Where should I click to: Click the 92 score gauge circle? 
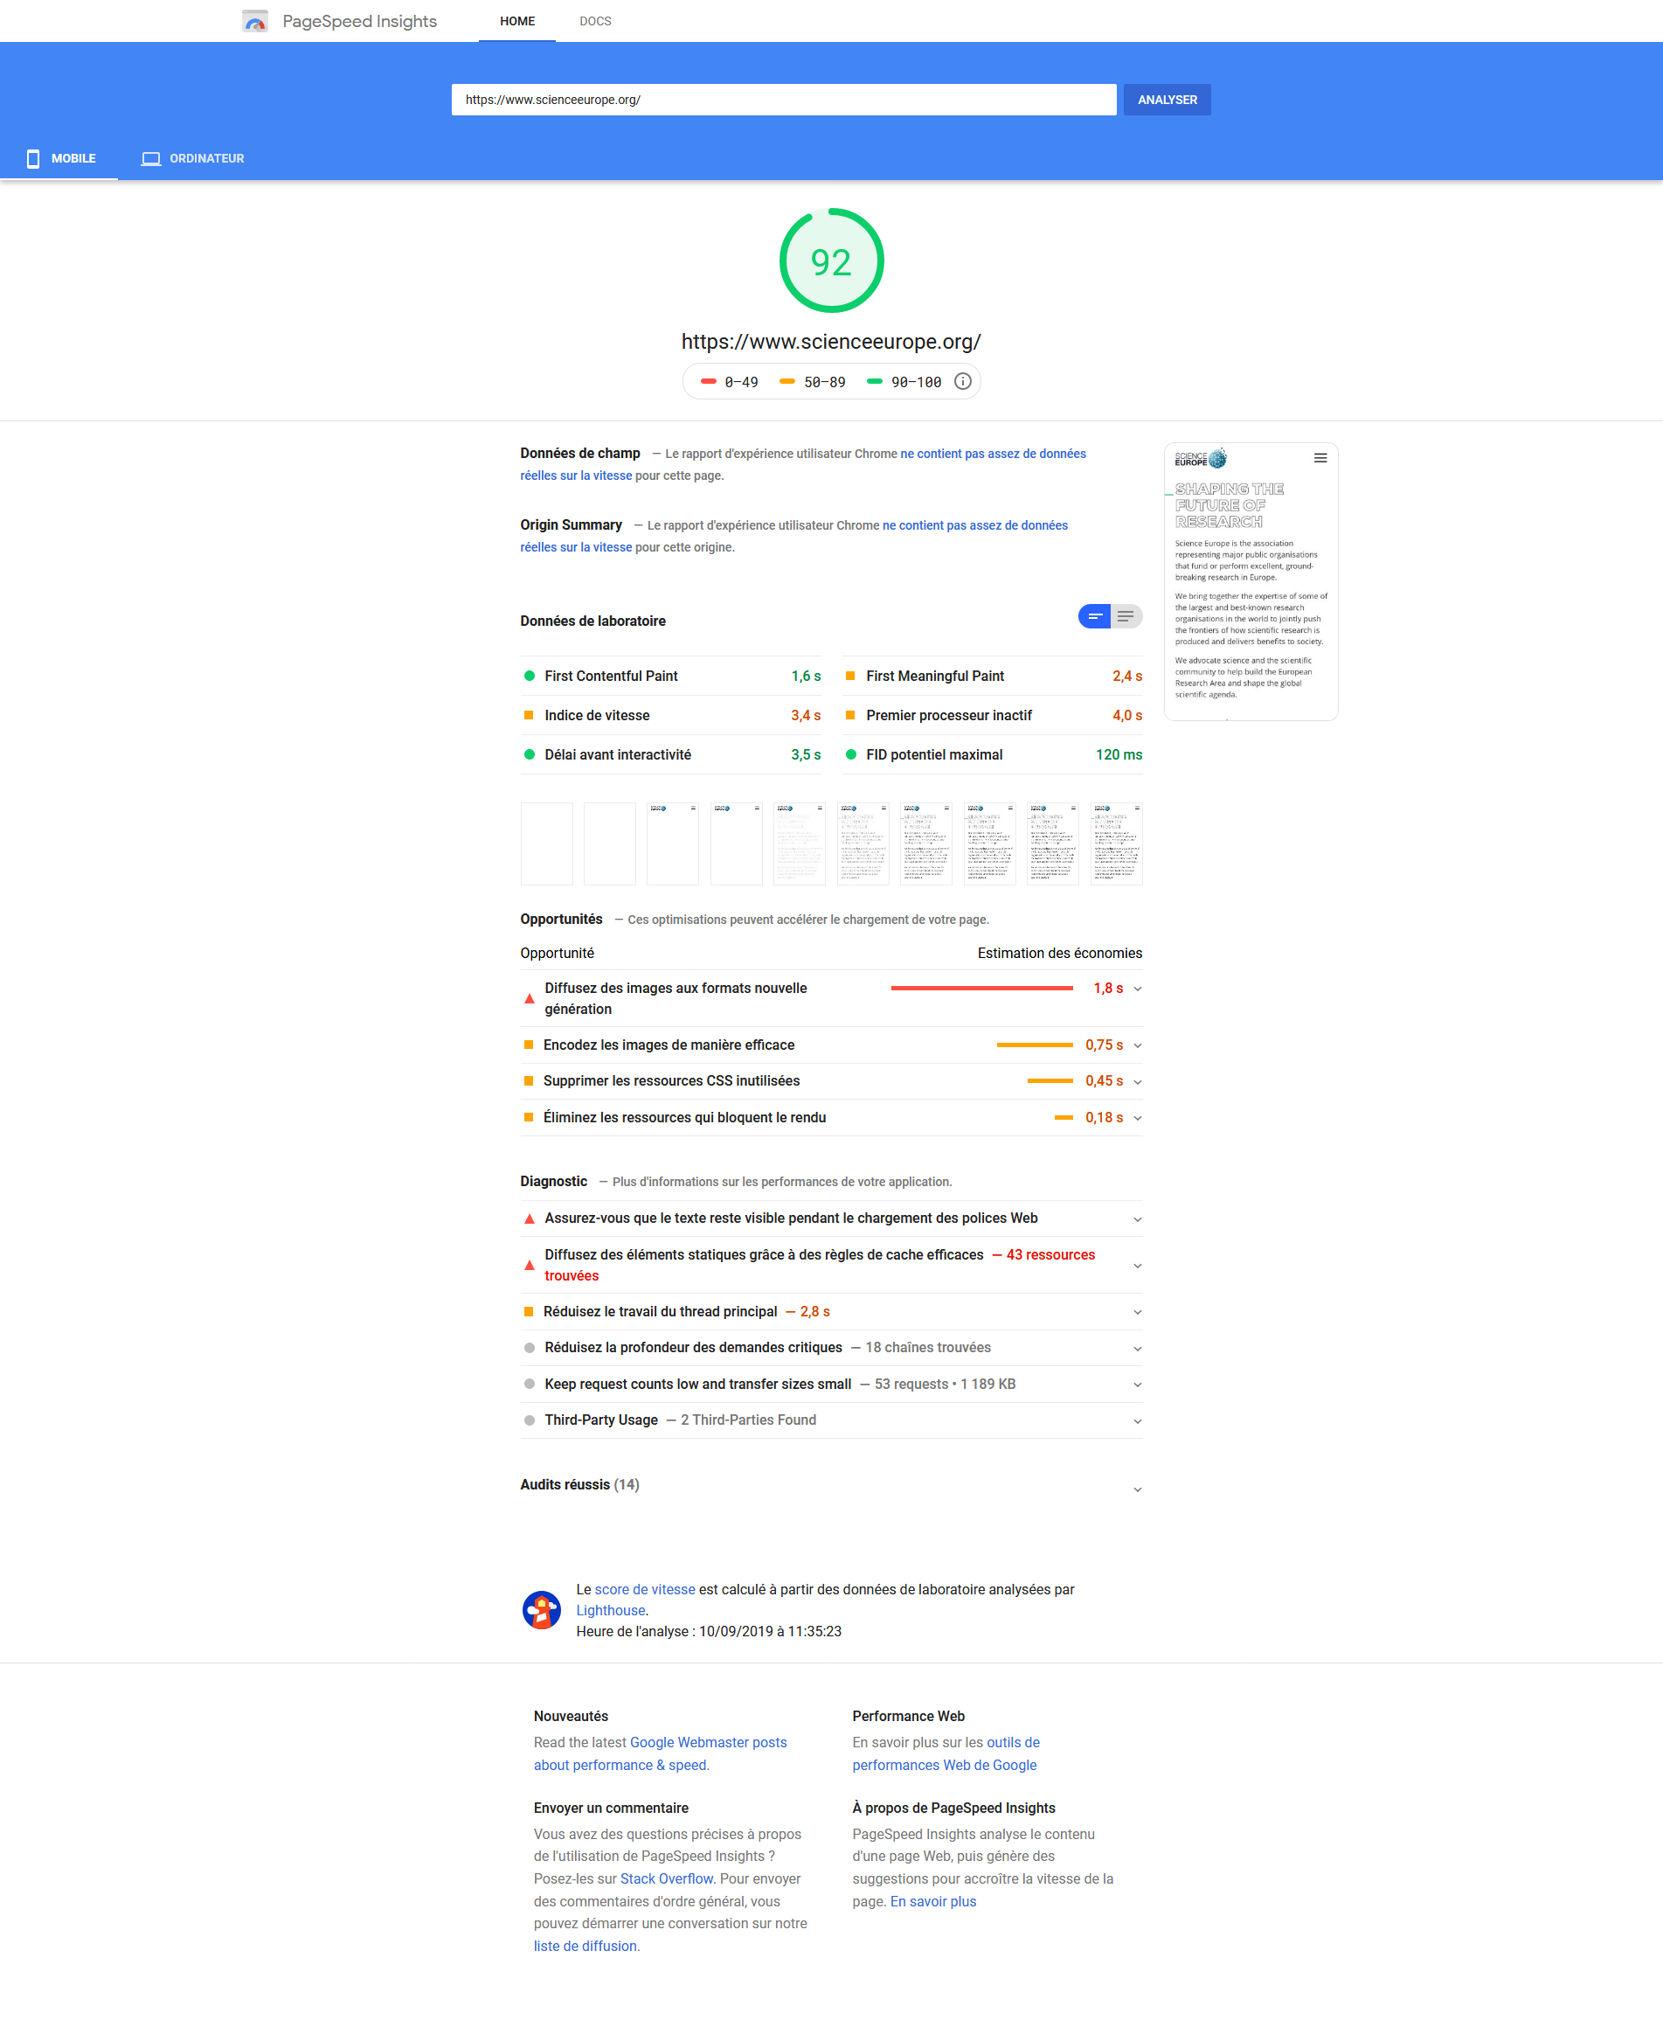[x=830, y=260]
